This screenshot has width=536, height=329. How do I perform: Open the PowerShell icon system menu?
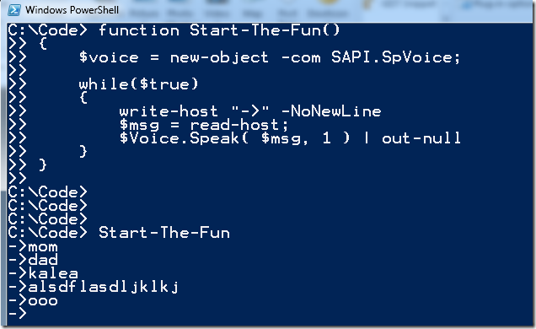point(14,10)
